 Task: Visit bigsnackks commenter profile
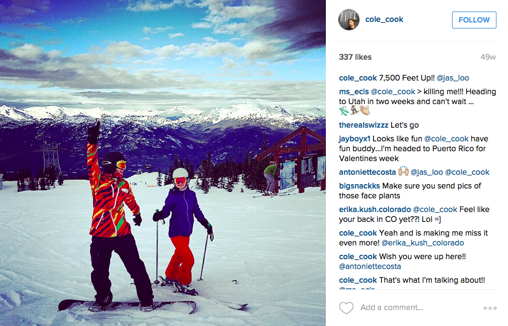[x=359, y=186]
